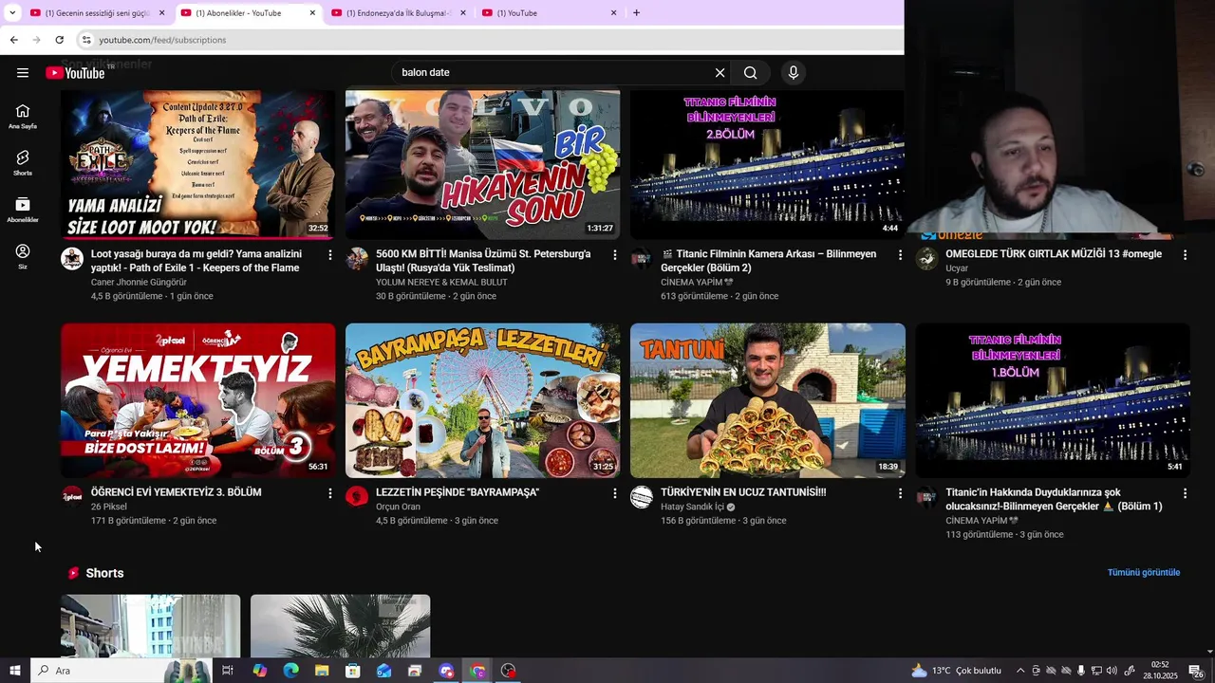Image resolution: width=1215 pixels, height=683 pixels.
Task: Close the Endonezya'da İlk Buluşma tab
Action: click(463, 13)
